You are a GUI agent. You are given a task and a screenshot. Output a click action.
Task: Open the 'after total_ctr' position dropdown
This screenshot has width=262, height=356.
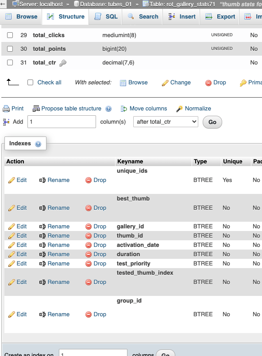166,122
